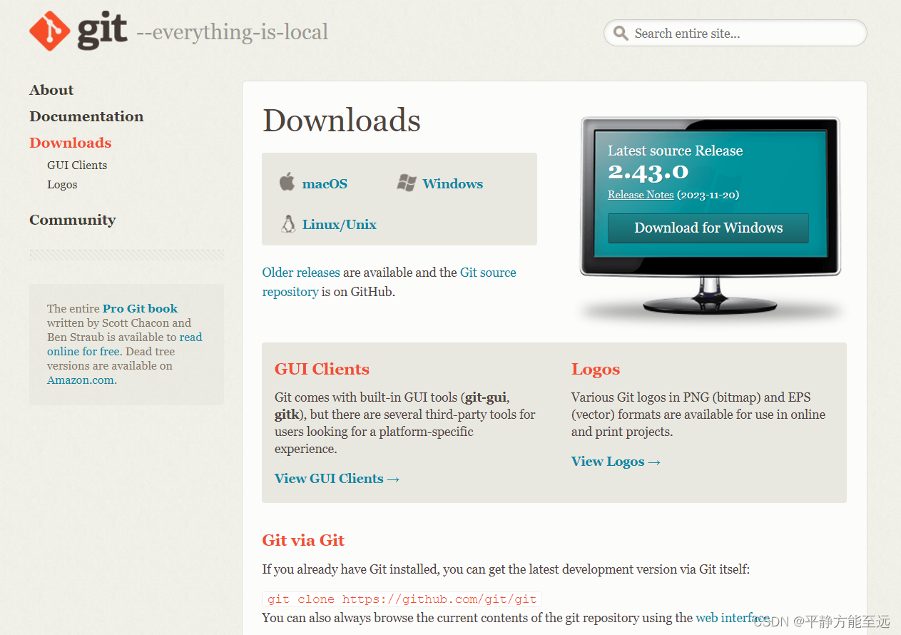The height and width of the screenshot is (635, 901).
Task: Select Downloads in the sidebar
Action: (71, 143)
